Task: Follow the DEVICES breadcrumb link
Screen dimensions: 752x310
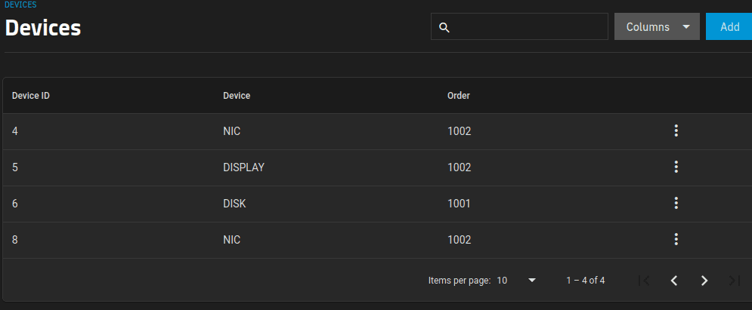Action: click(20, 5)
